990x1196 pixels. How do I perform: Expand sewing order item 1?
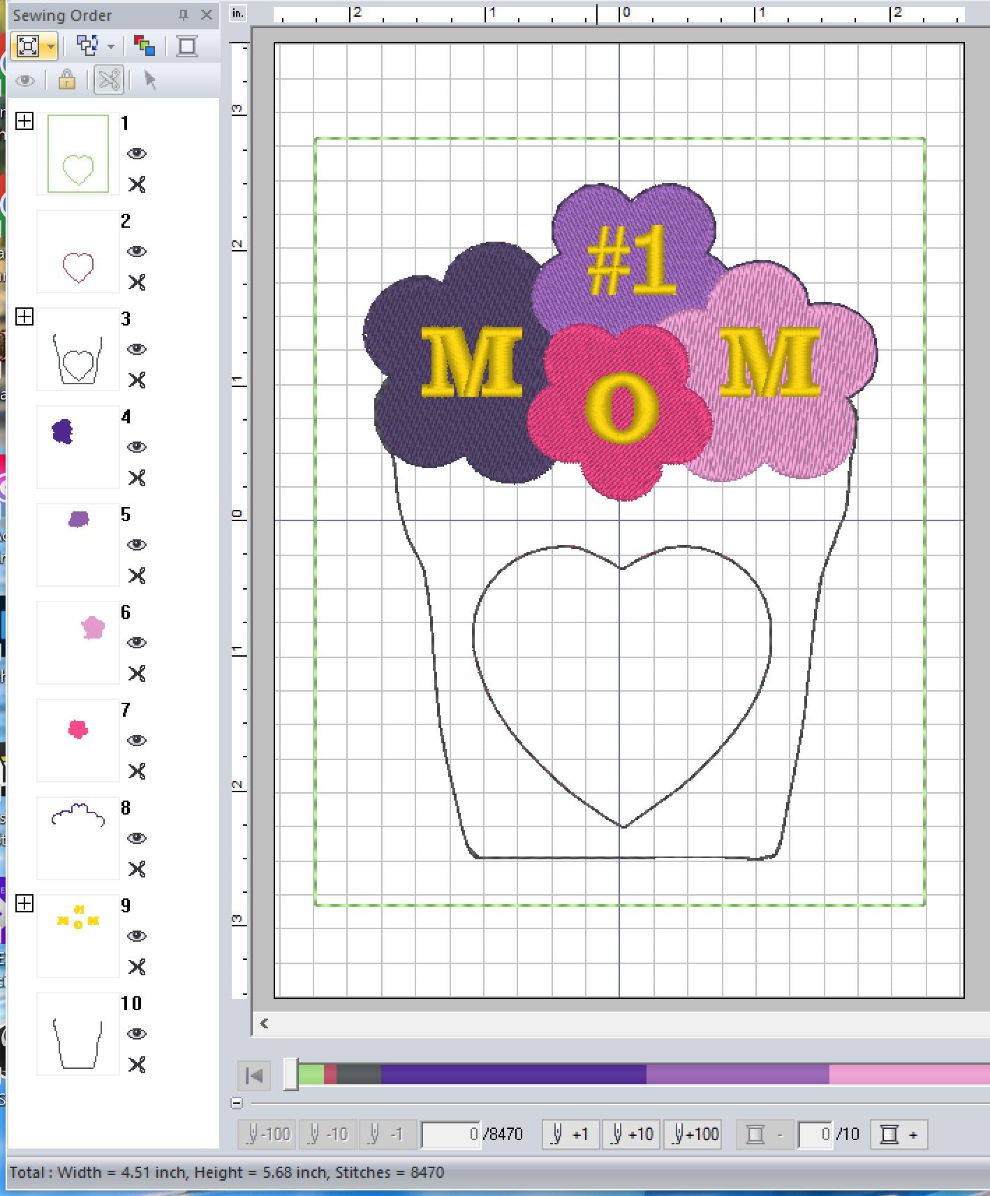click(x=24, y=121)
